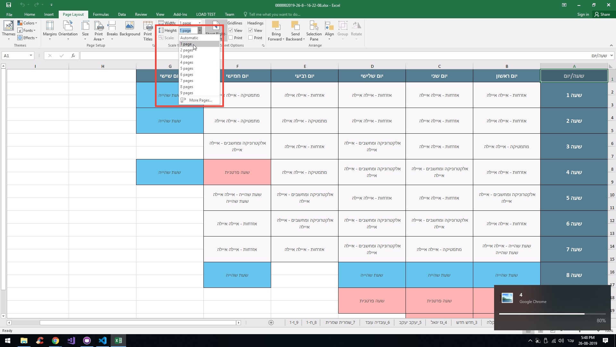Viewport: 616px width, 347px height.
Task: Switch to the Formulas ribbon tab
Action: point(101,14)
